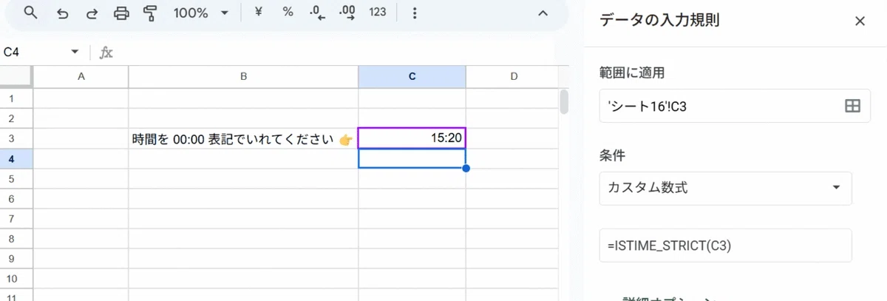Decrease decimal places
Screen dimensions: 887x301
[x=318, y=13]
